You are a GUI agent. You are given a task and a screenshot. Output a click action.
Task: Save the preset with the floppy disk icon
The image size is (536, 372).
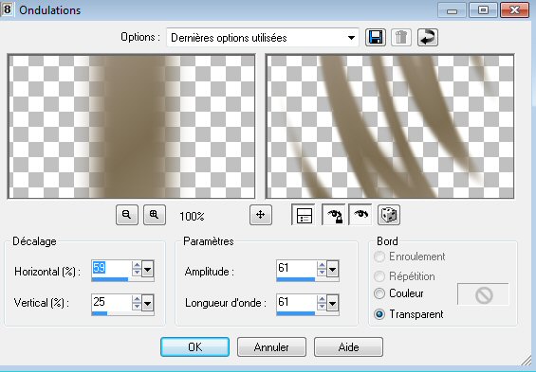(376, 37)
